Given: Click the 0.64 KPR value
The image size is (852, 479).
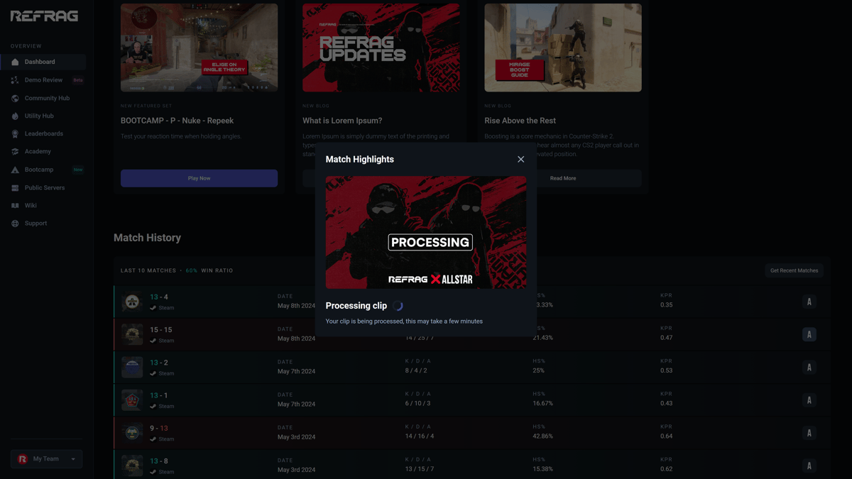Looking at the screenshot, I should tap(666, 436).
